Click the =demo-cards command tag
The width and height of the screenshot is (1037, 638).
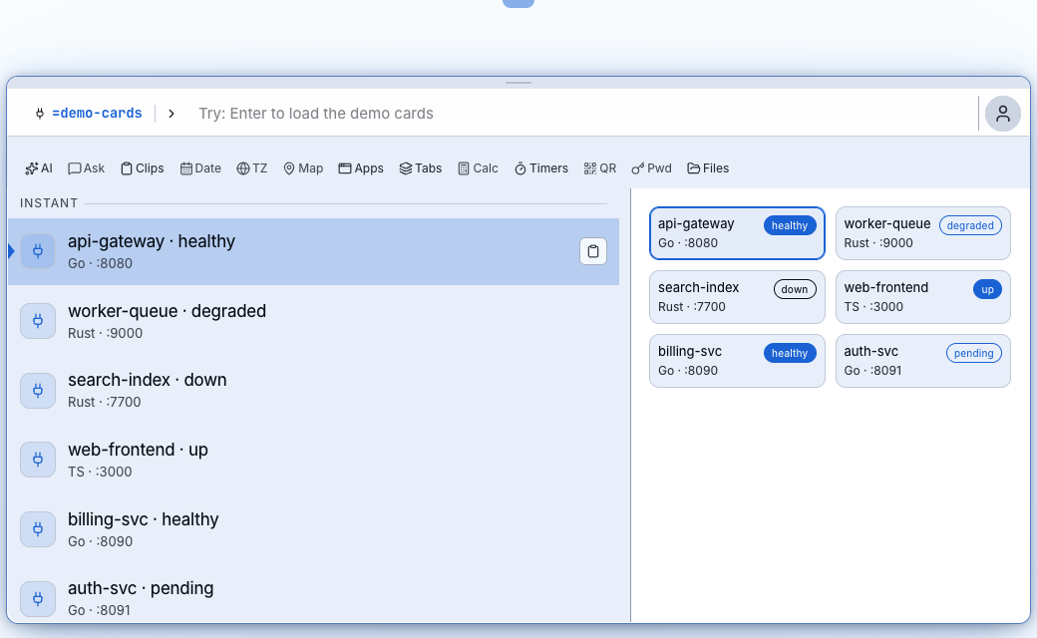[x=98, y=113]
